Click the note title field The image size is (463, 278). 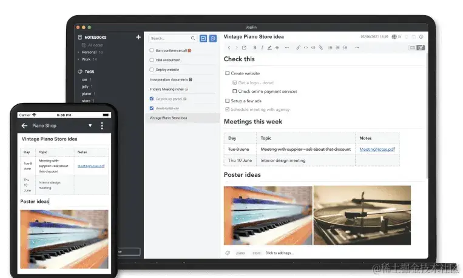[254, 36]
